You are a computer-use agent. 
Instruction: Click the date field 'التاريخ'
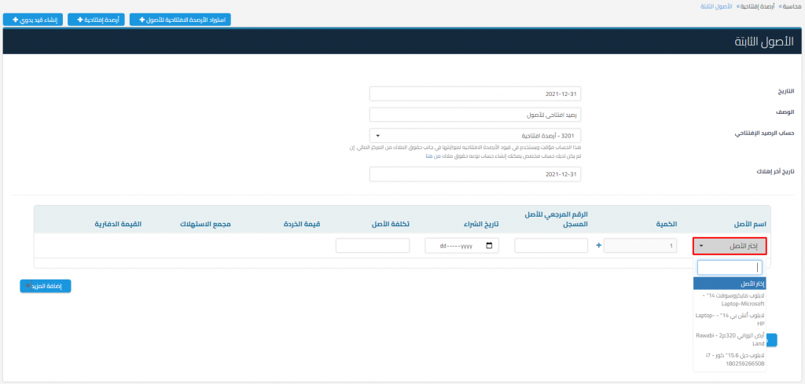(x=476, y=94)
